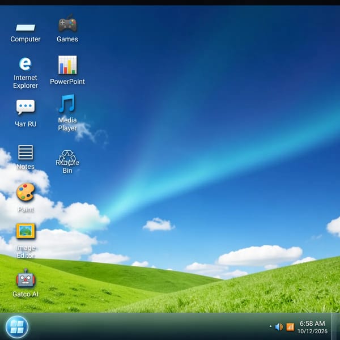
Task: Show hidden tray icons arrow
Action: tap(270, 326)
